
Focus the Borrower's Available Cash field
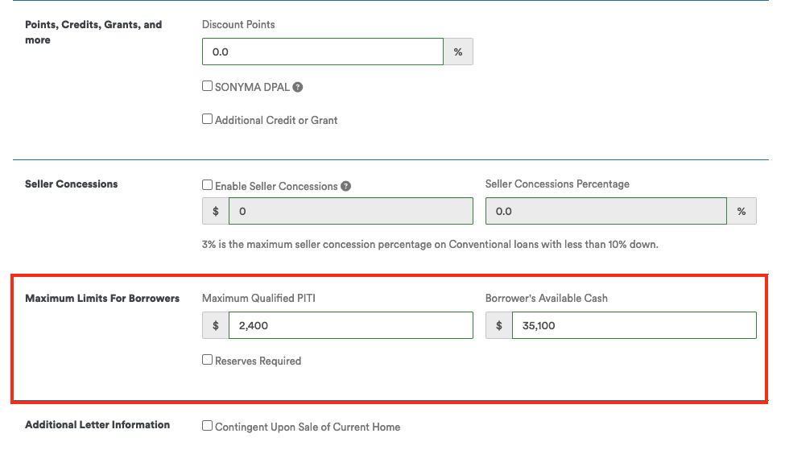click(x=634, y=325)
